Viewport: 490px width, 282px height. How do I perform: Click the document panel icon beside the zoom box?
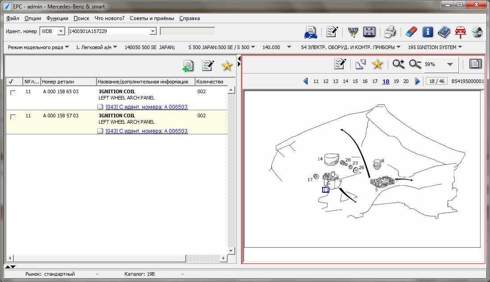(x=475, y=64)
